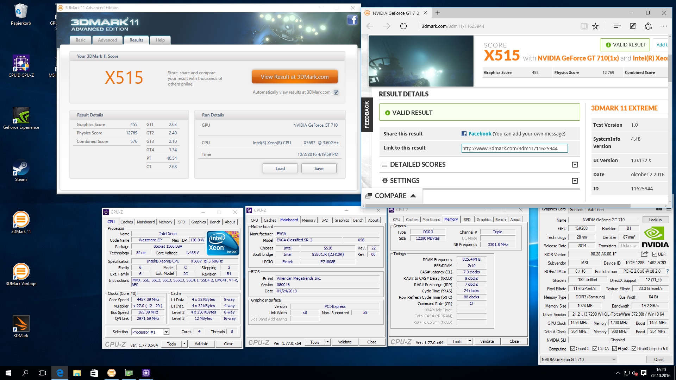Open Edge's share icon
This screenshot has width=676, height=380.
(648, 26)
